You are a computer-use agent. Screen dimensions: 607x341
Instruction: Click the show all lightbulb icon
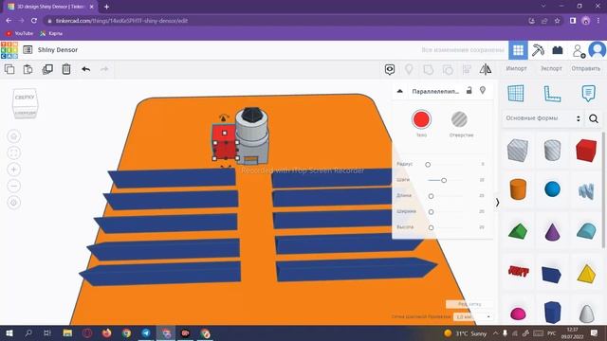pyautogui.click(x=409, y=69)
